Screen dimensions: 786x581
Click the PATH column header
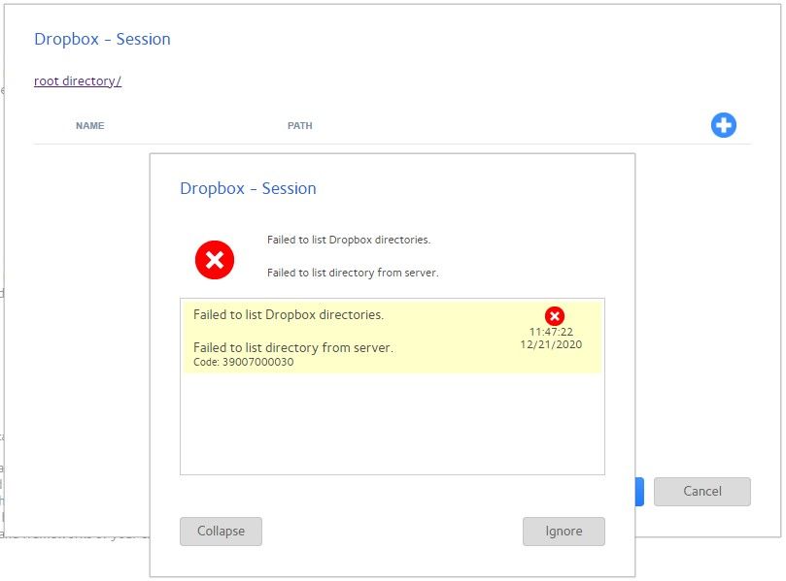[x=300, y=125]
